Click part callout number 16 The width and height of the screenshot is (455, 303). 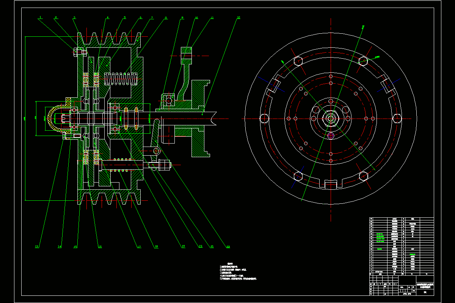click(100, 247)
